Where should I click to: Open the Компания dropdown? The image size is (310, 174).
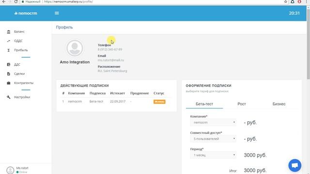tap(213, 122)
